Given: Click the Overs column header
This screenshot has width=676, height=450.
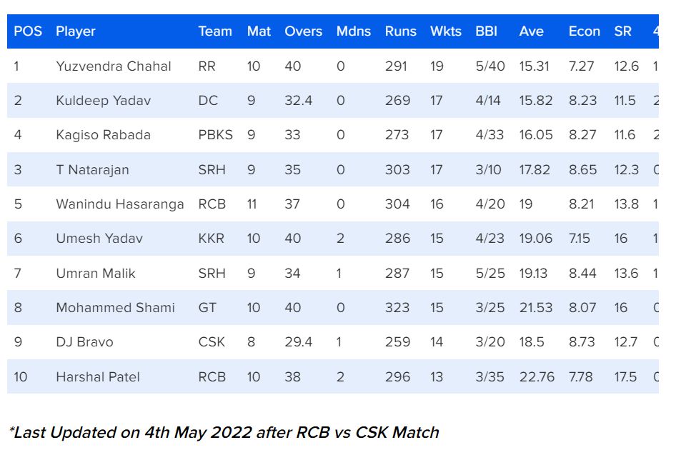Looking at the screenshot, I should (303, 31).
